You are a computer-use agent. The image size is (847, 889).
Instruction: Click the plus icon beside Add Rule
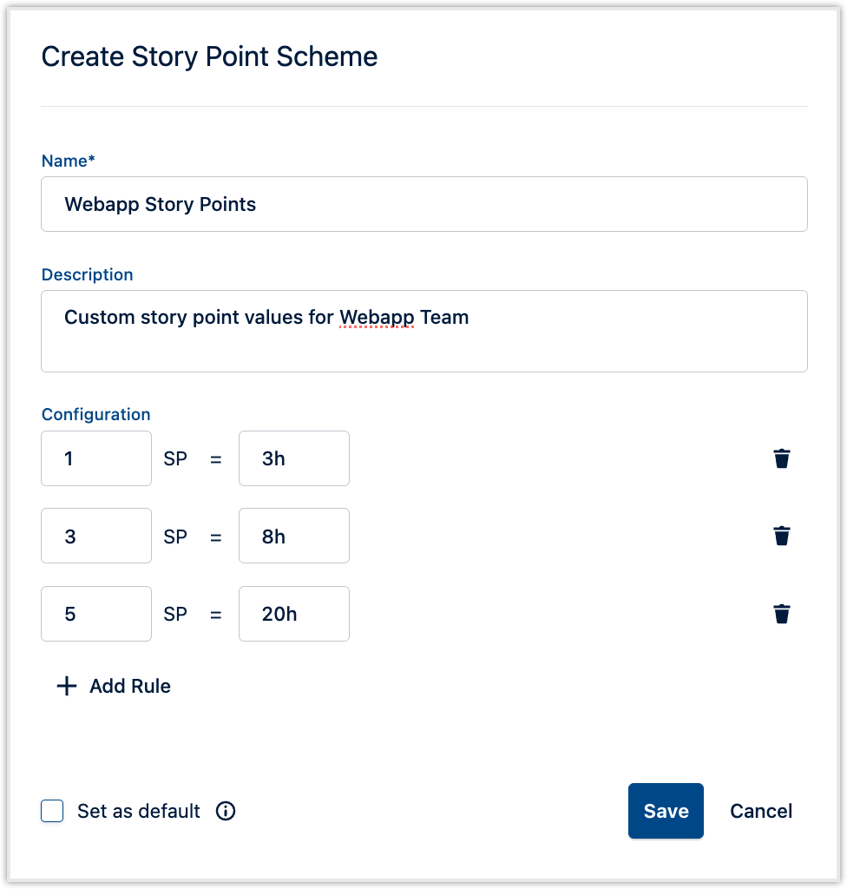66,686
